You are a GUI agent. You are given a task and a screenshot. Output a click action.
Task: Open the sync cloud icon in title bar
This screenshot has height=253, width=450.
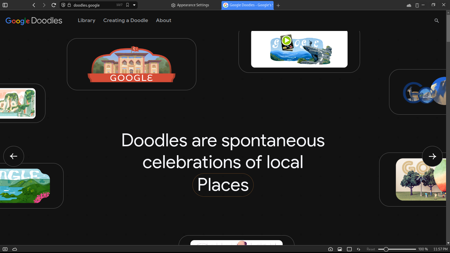point(409,5)
